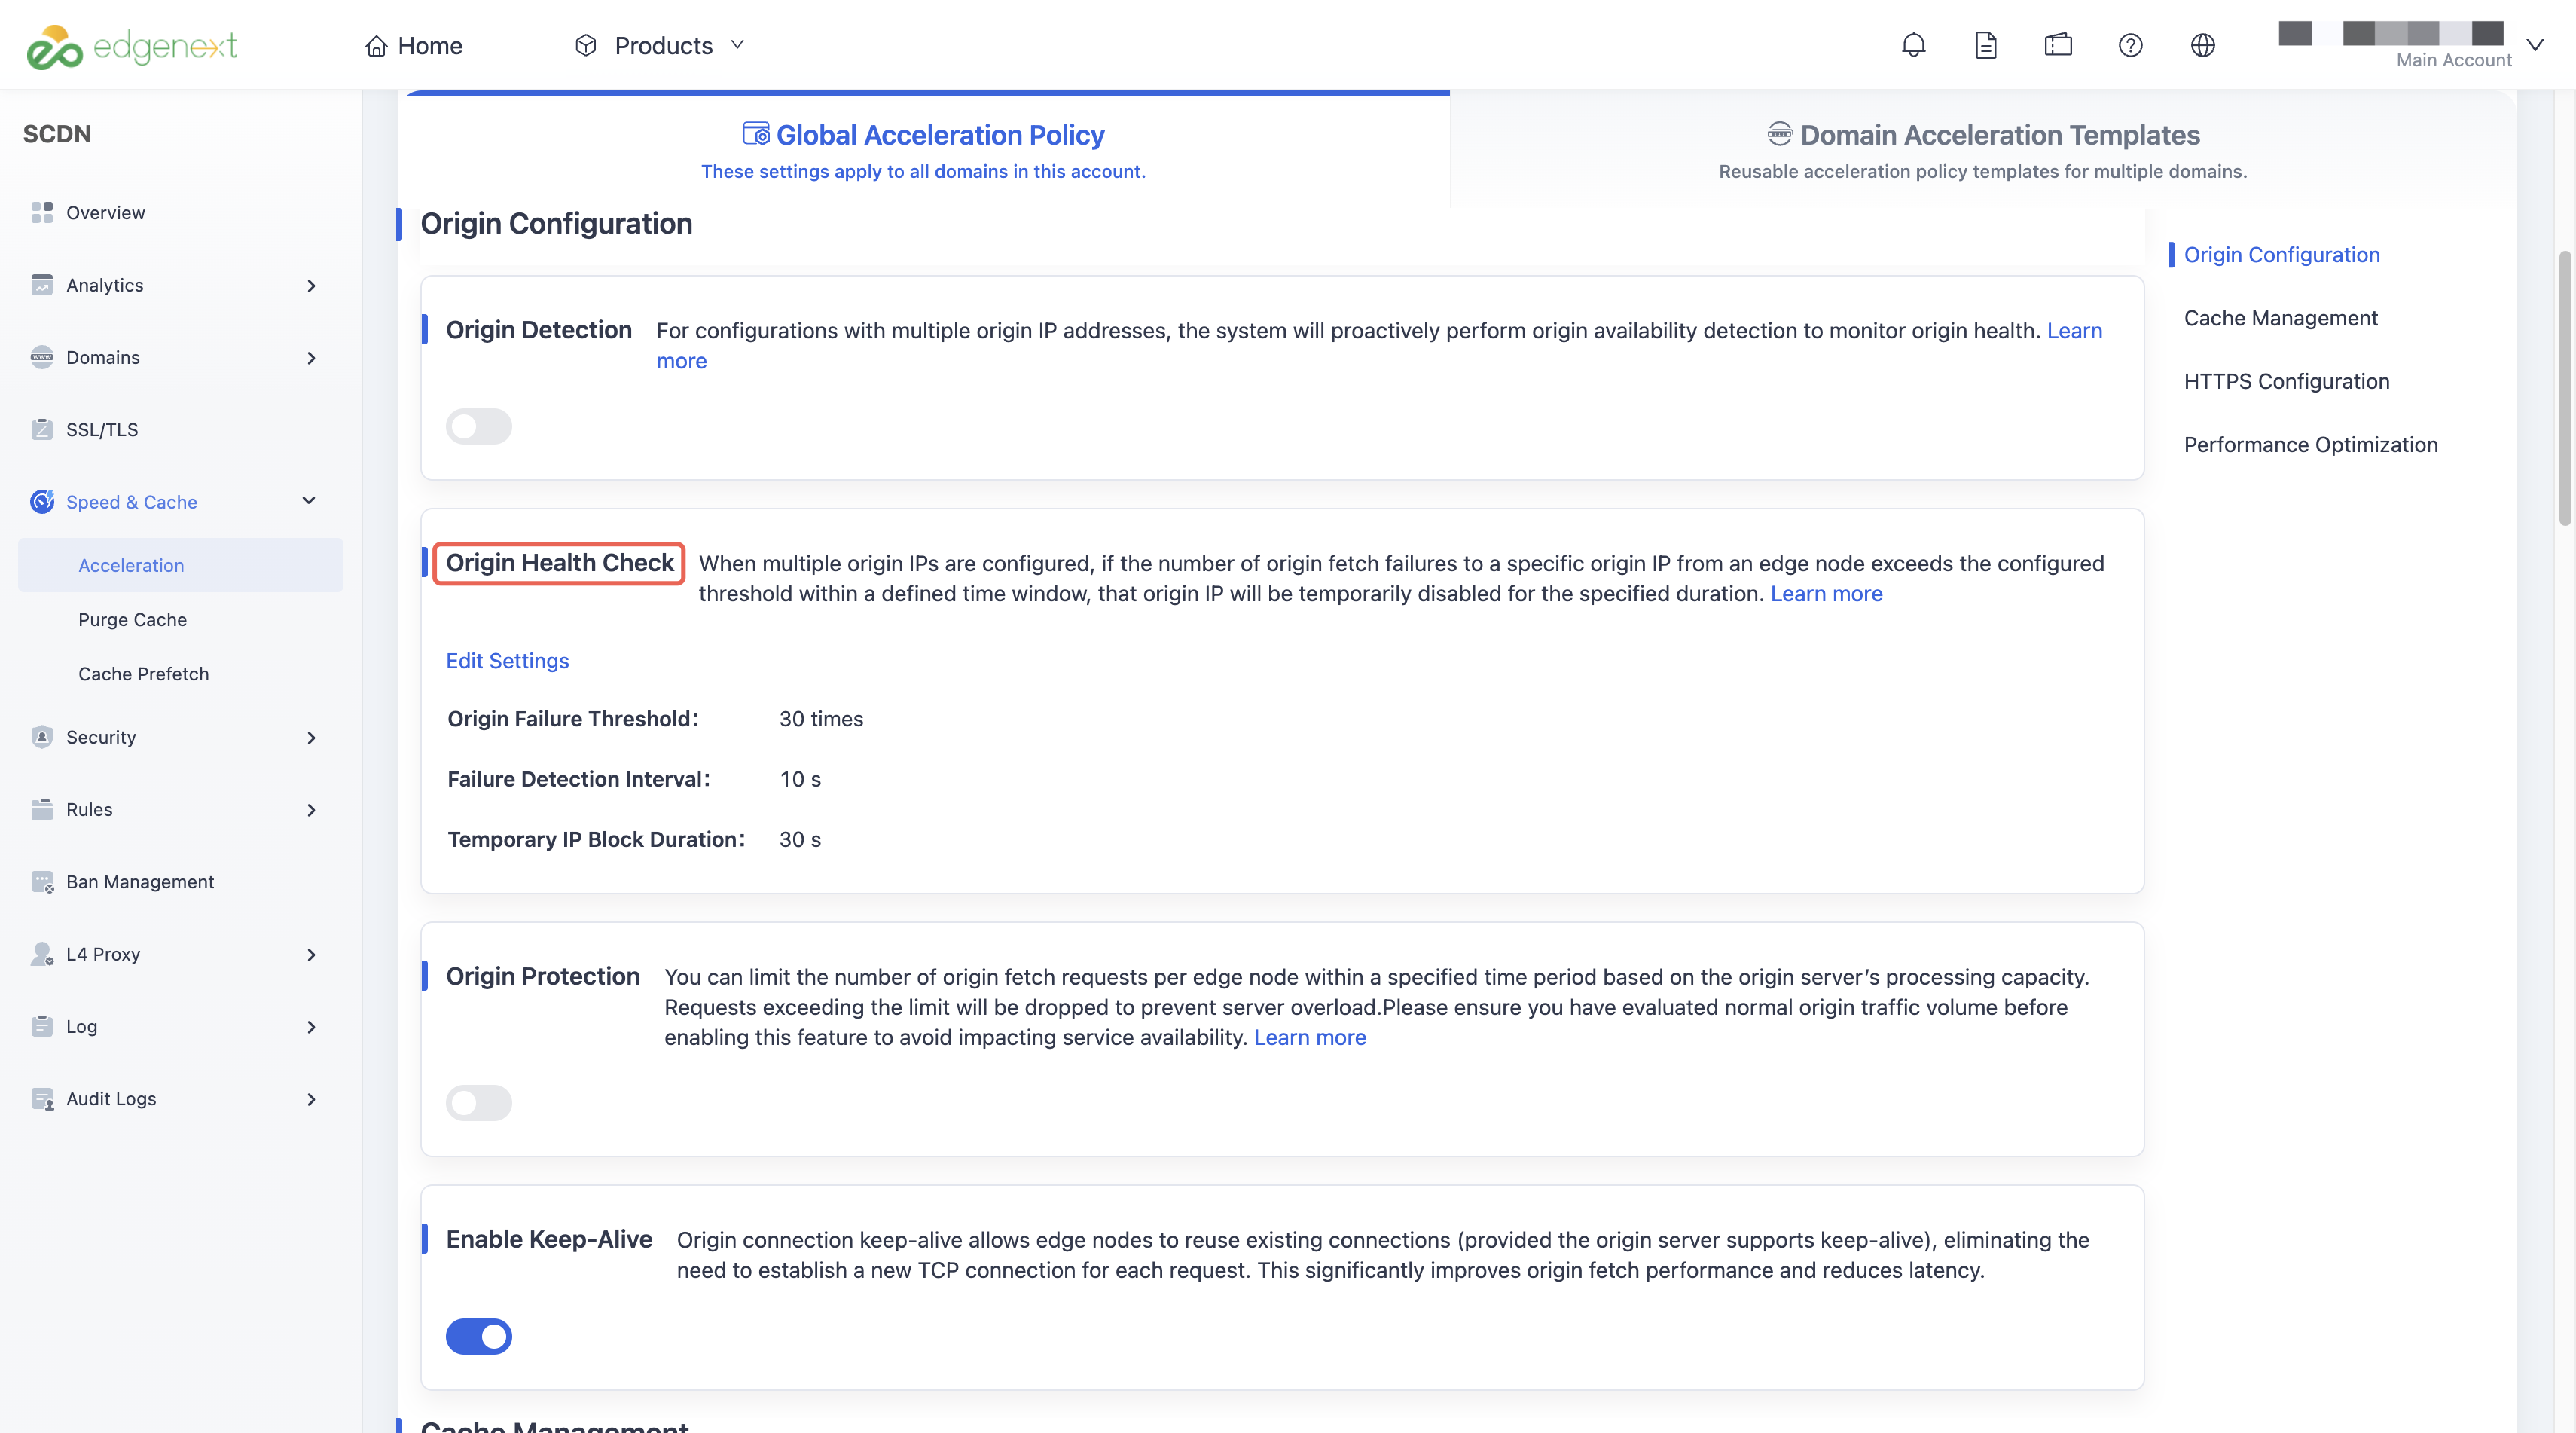Image resolution: width=2576 pixels, height=1433 pixels.
Task: Switch to Domain Acceleration Templates tab
Action: pos(1983,150)
